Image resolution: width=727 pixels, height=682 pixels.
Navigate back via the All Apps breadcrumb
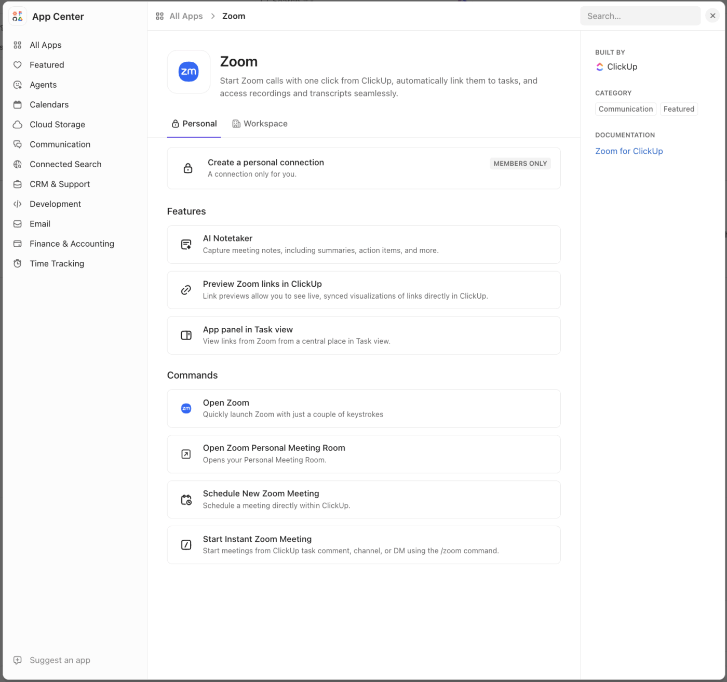point(185,16)
